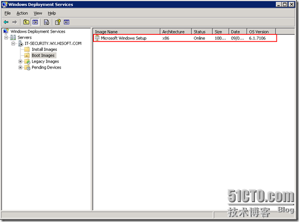This screenshot has height=222, width=299.
Task: Click the 09/0... date cell
Action: point(237,38)
